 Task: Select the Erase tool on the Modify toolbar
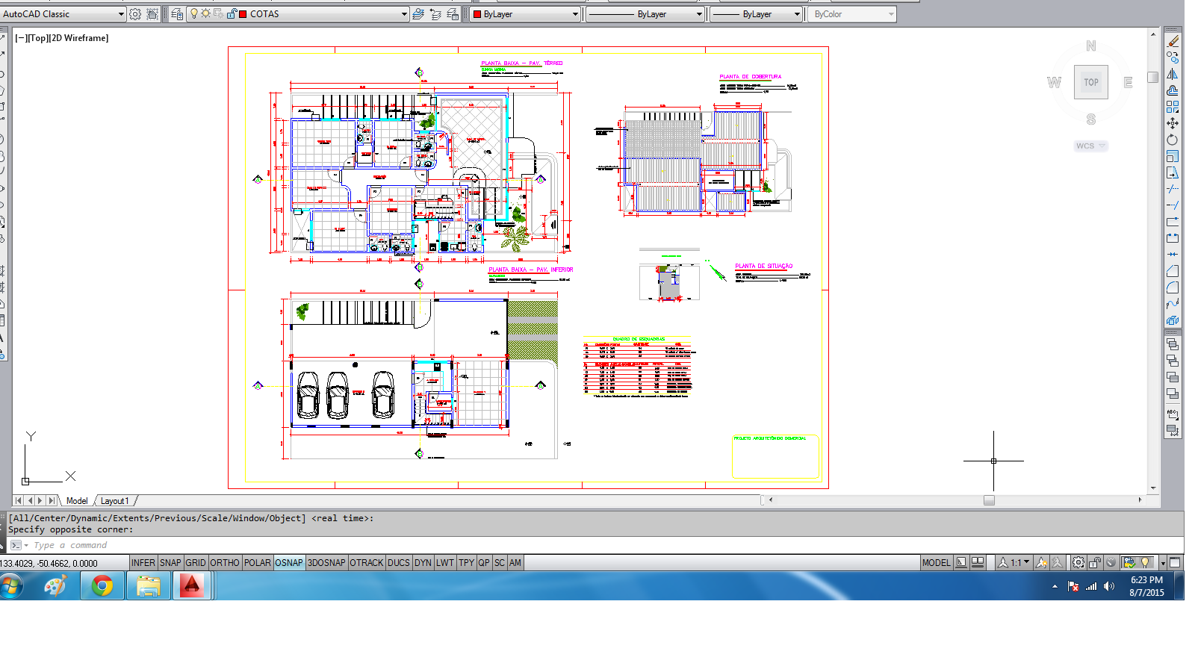point(1174,42)
